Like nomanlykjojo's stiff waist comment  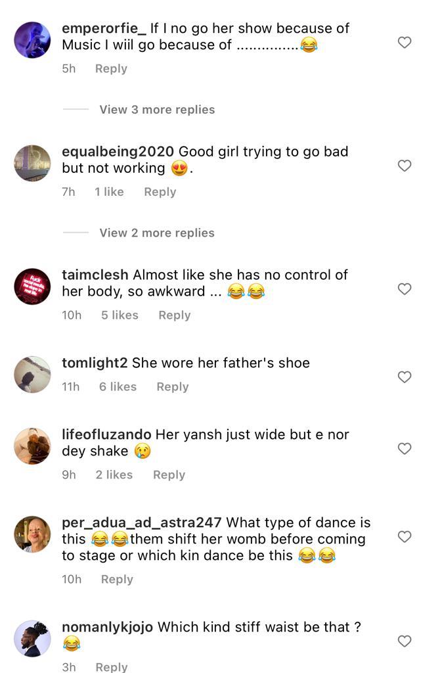click(405, 641)
